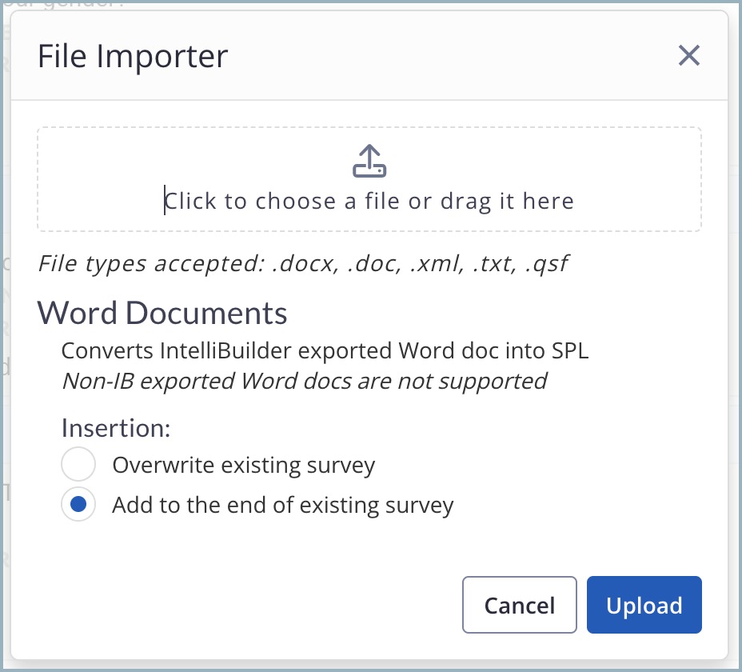
Task: Click the blue Upload button
Action: [644, 605]
